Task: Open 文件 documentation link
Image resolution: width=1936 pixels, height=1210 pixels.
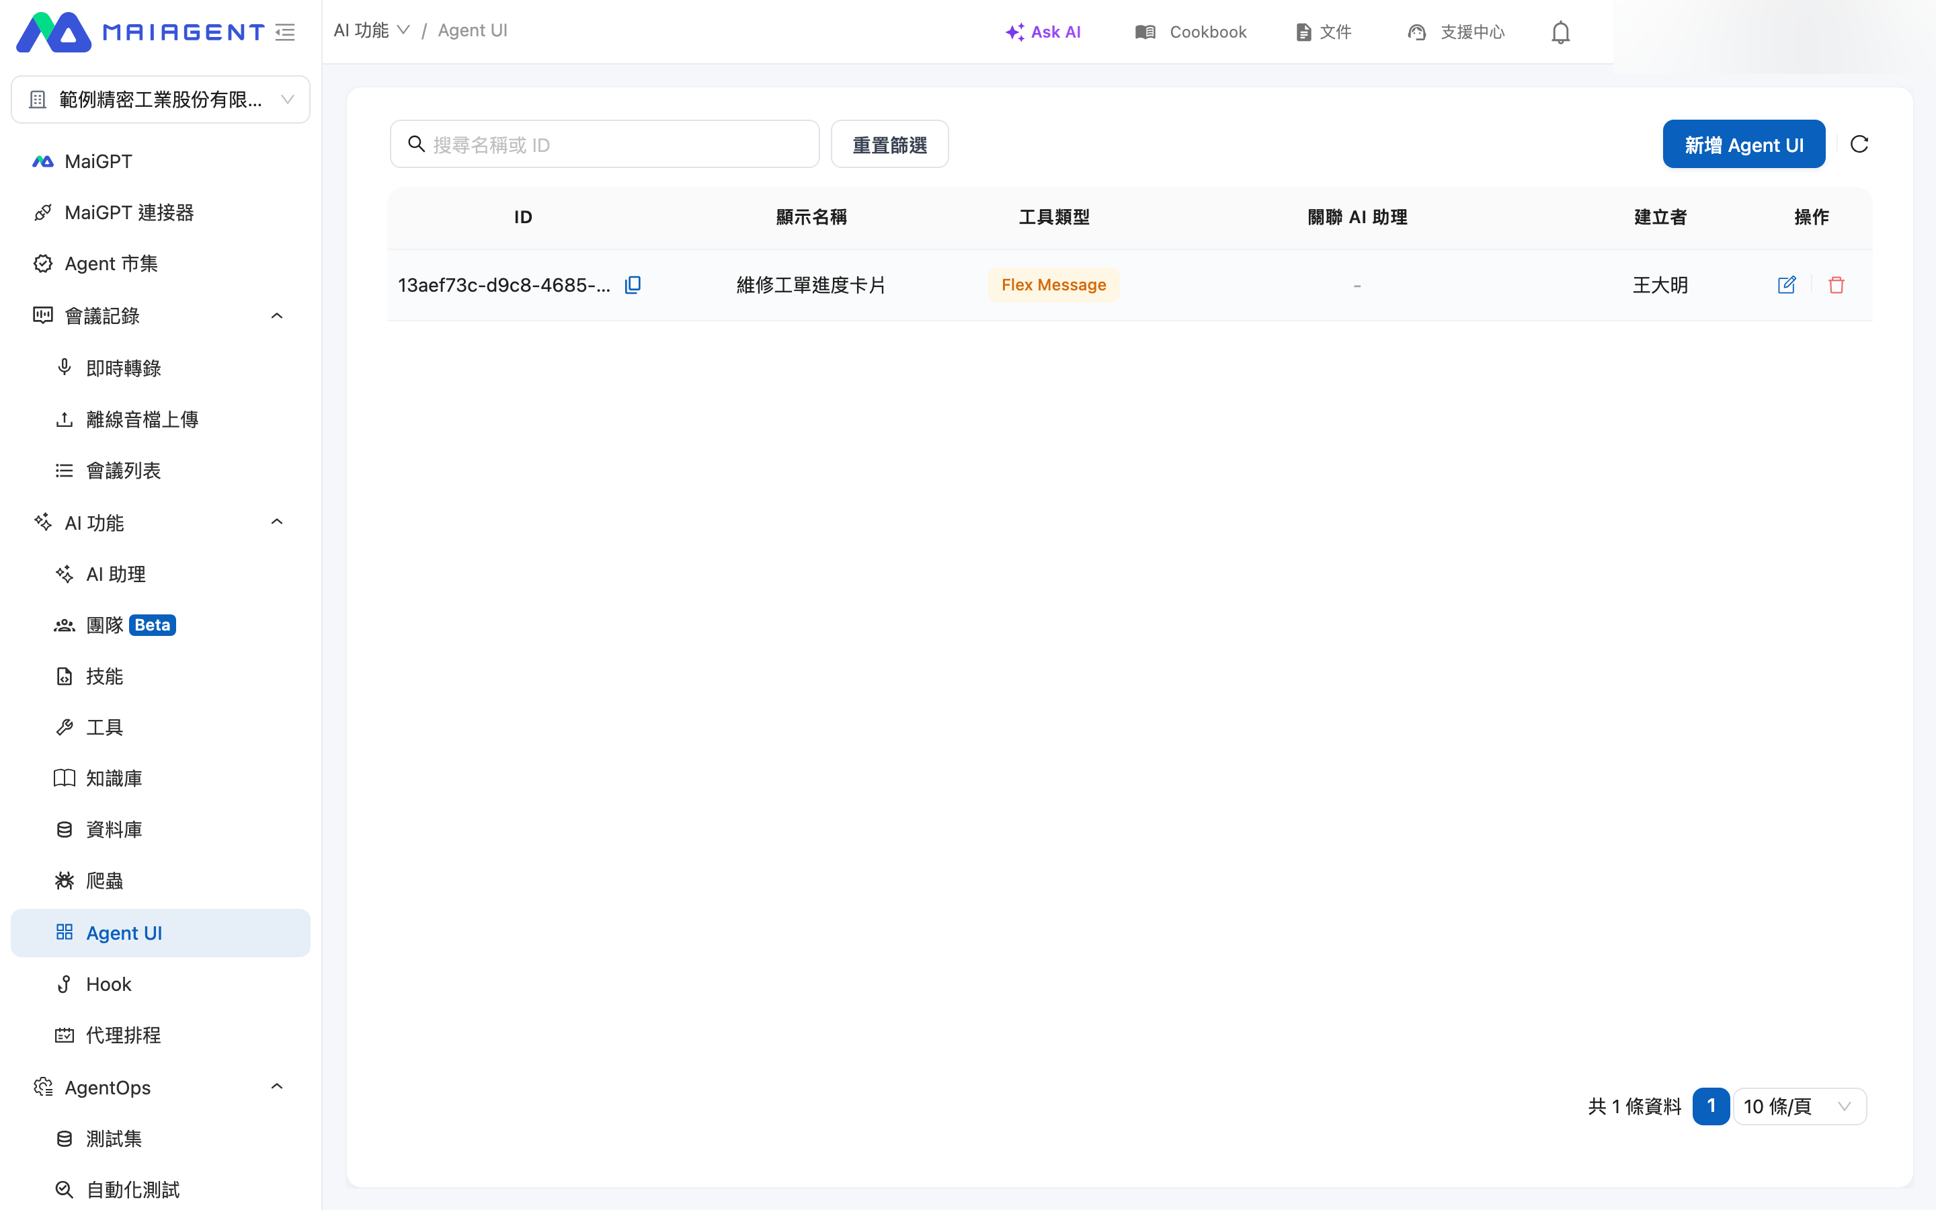Action: pos(1324,32)
